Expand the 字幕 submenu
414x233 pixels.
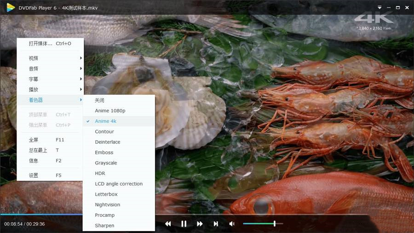pos(50,79)
